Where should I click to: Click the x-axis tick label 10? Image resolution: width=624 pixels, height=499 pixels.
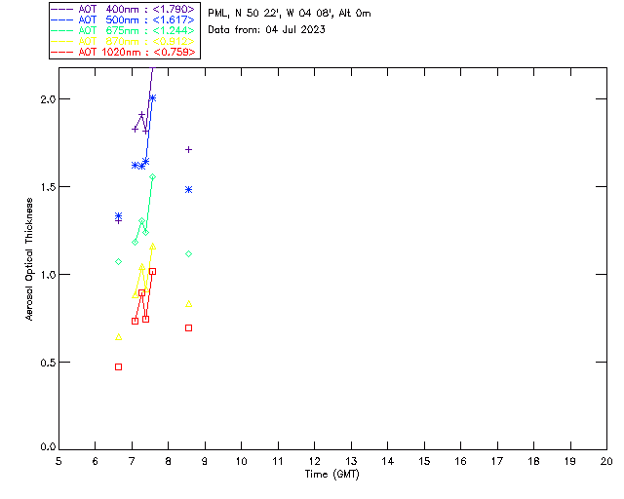(x=241, y=461)
